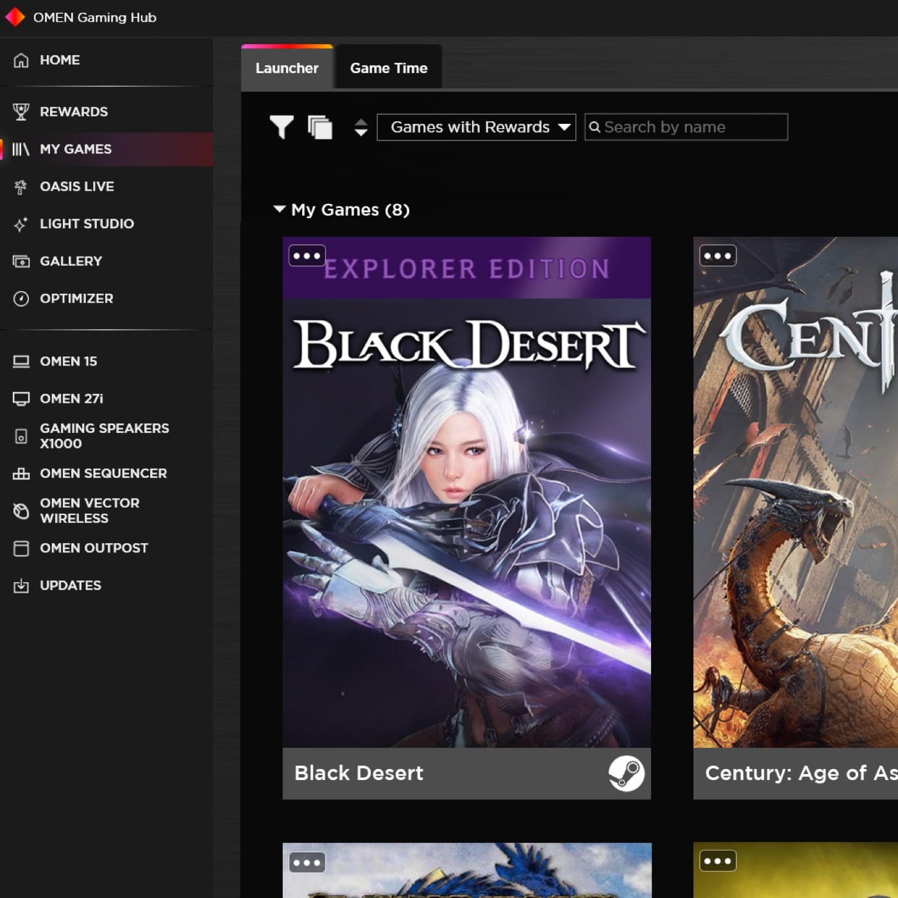The width and height of the screenshot is (898, 898).
Task: Open three-dot menu on bottom-right yellow card
Action: (x=717, y=861)
